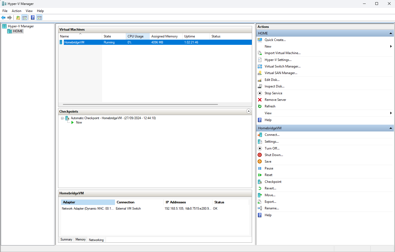Click the Show/Hide Action Pane toolbar icon
395x252 pixels.
click(39, 18)
